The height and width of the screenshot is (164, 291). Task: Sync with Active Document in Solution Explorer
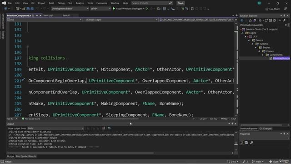(x=266, y=20)
